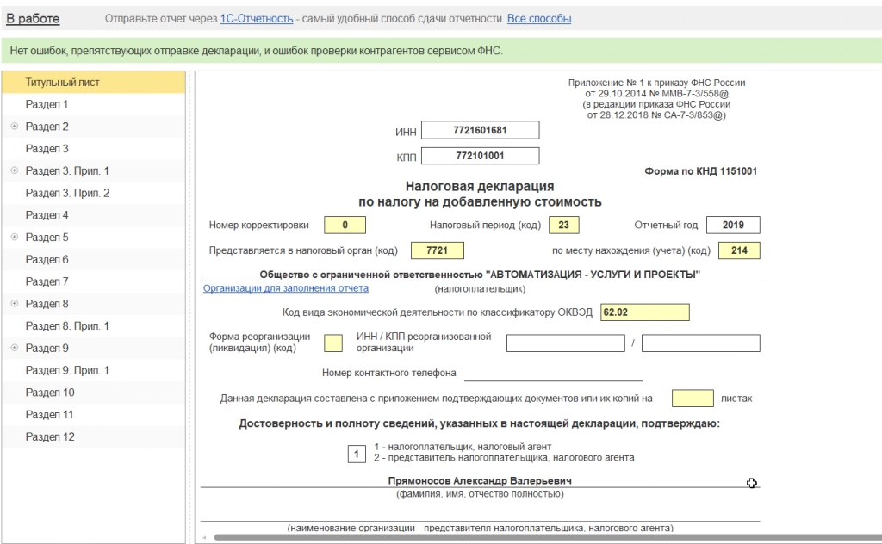The width and height of the screenshot is (882, 544).
Task: Click the Форма по КНД 1151001 text
Action: (701, 171)
